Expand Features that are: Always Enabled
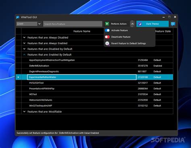191x148 pixels. 24,43
